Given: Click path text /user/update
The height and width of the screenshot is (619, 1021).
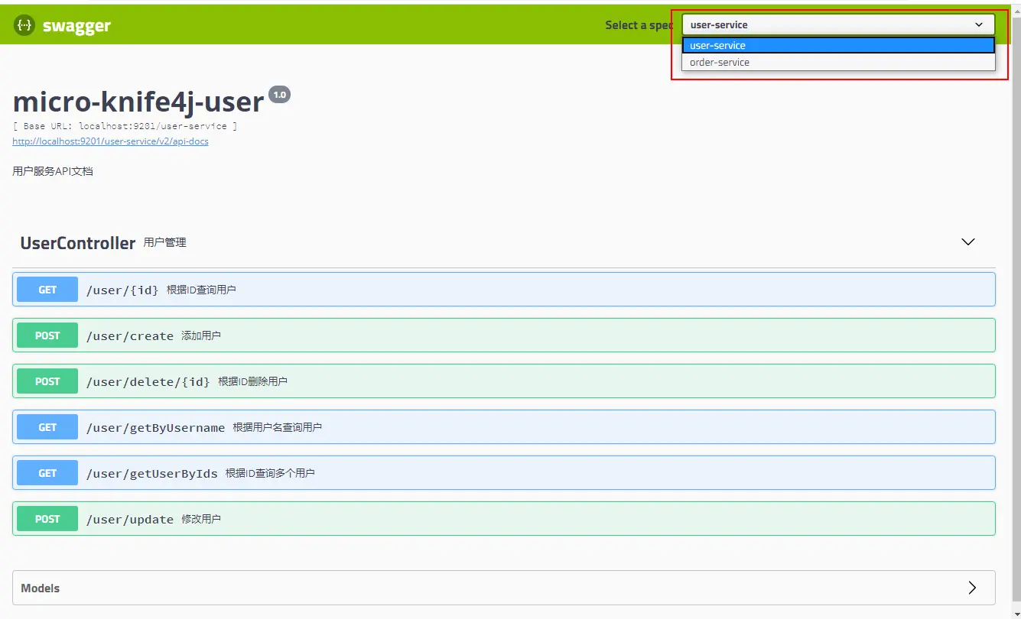Looking at the screenshot, I should coord(130,520).
